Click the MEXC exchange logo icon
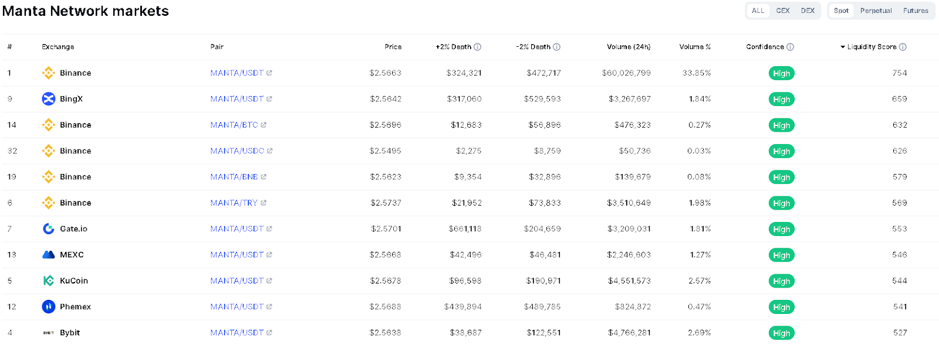Viewport: 939px width, 345px height. pos(49,255)
